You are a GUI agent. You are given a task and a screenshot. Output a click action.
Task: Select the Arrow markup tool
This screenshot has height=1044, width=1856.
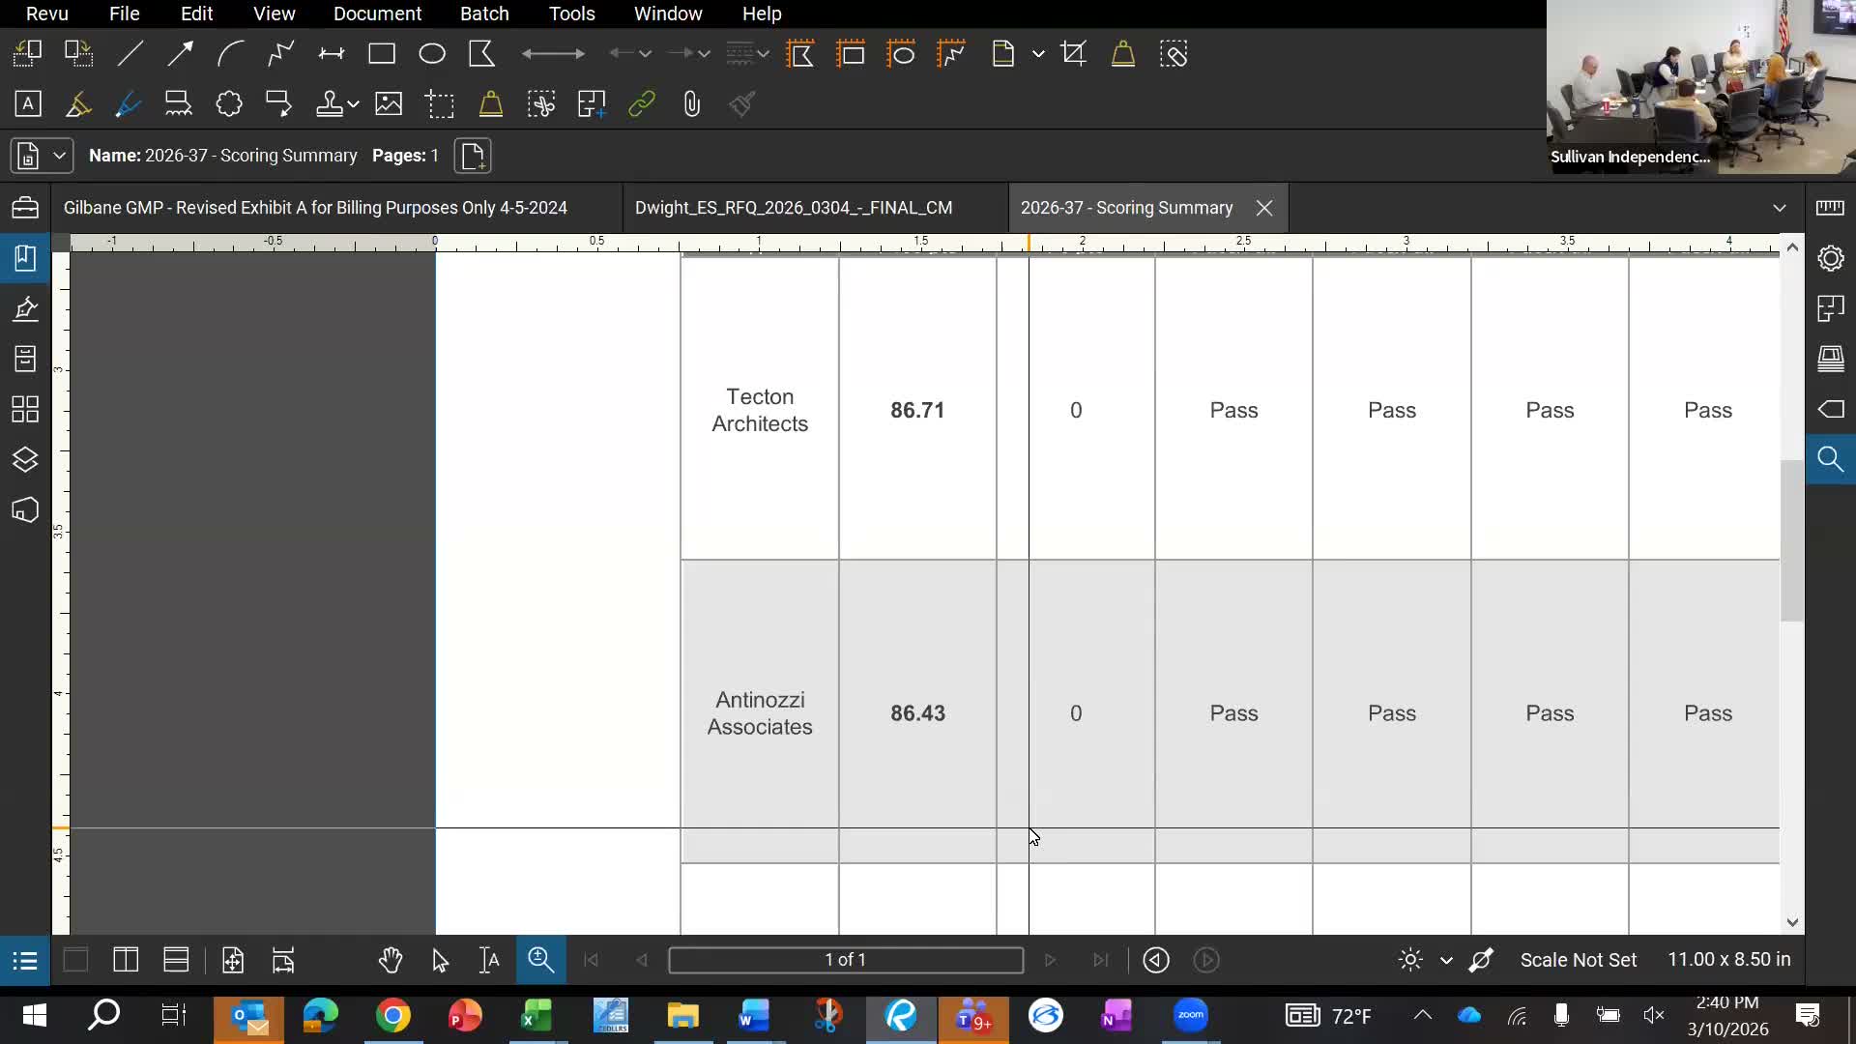180,54
